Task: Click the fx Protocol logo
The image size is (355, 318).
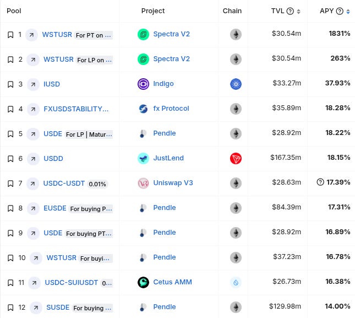Action: (x=143, y=109)
